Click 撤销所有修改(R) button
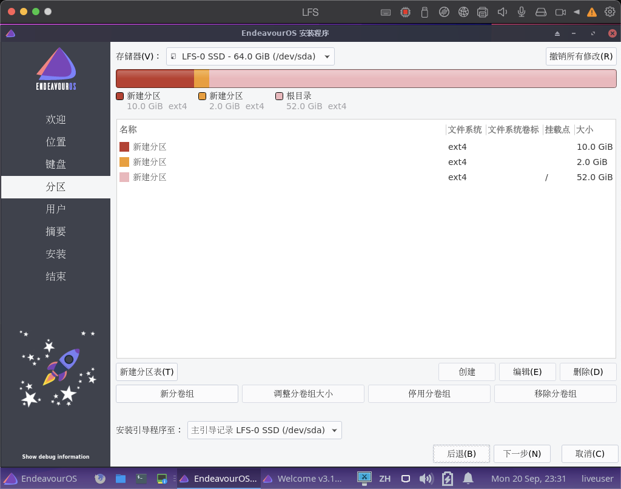 coord(581,56)
